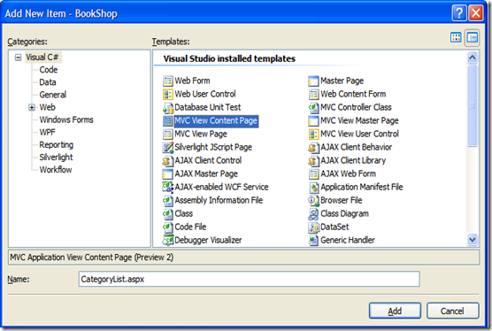Screen dimensions: 492x331
Task: Click the Browser File template icon
Action: (313, 201)
